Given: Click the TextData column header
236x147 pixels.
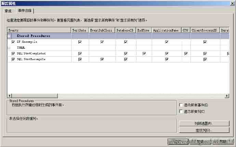Looking at the screenshot, I should coord(80,30).
